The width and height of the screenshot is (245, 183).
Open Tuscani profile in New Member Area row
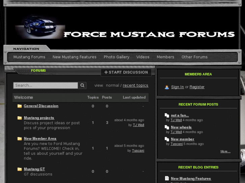click(x=138, y=151)
